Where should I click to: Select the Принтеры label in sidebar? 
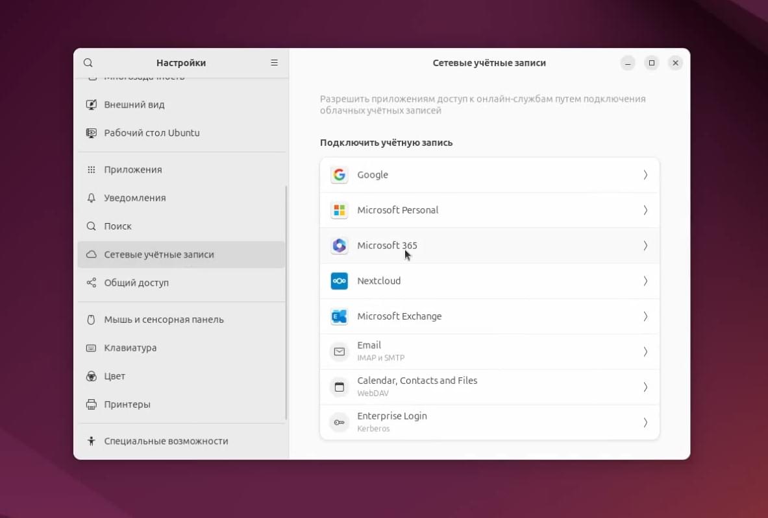tap(127, 405)
